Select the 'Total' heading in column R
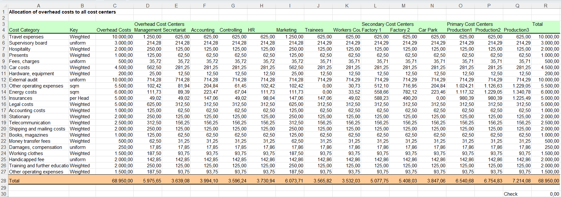 tap(537, 24)
